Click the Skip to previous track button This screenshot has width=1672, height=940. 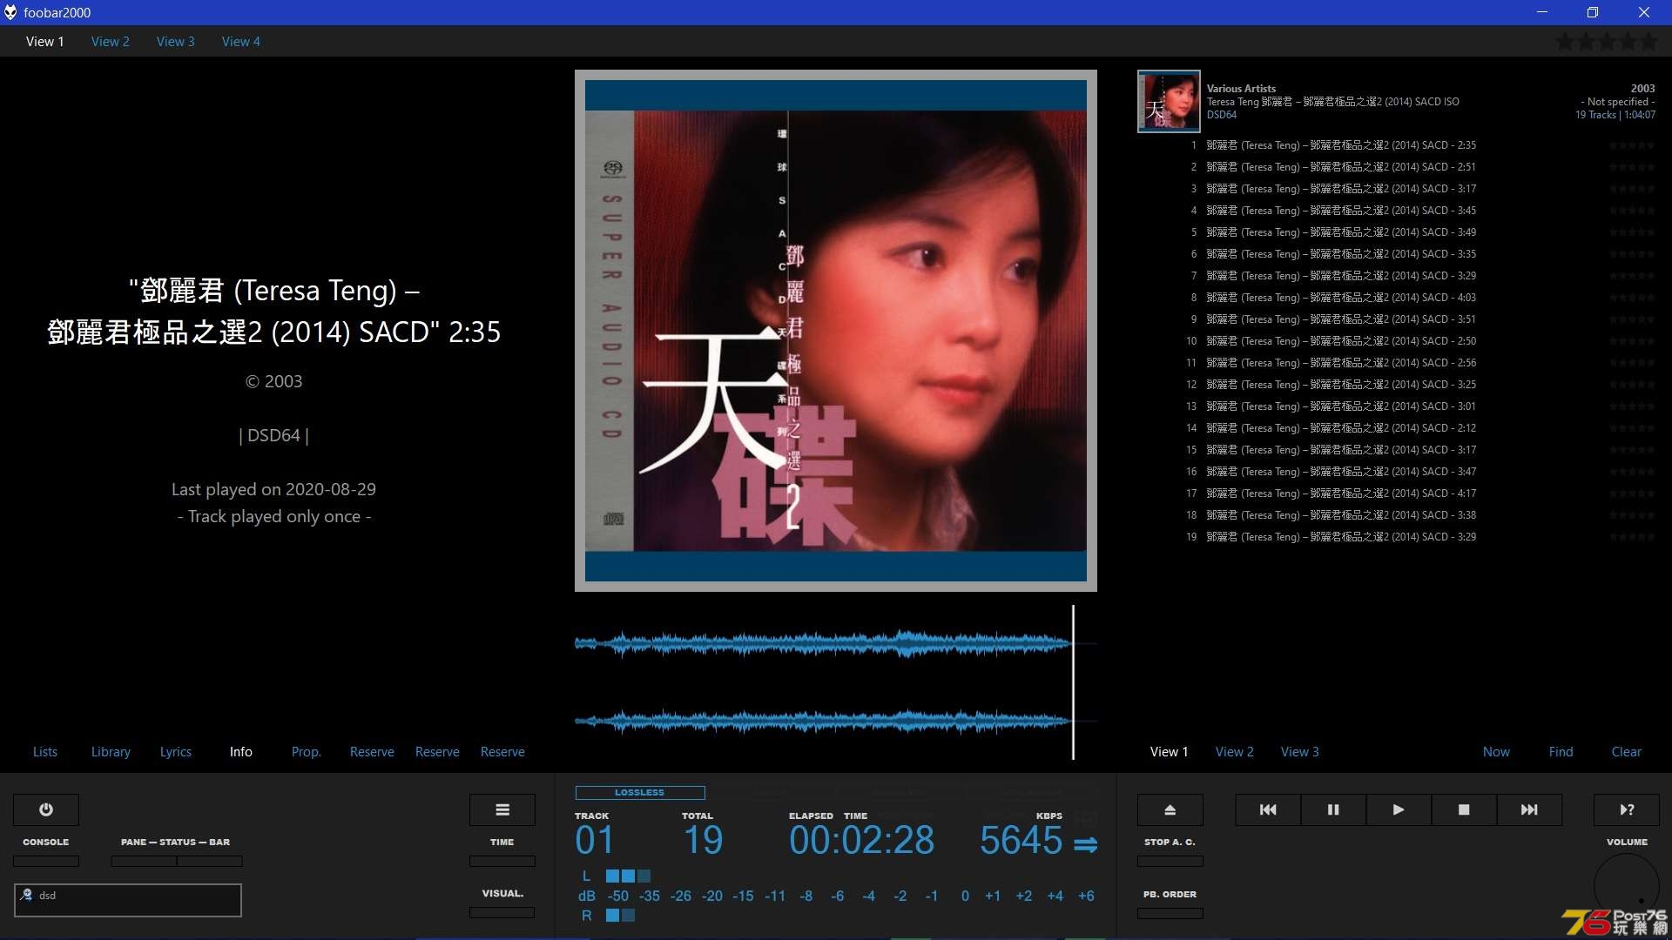click(1269, 809)
